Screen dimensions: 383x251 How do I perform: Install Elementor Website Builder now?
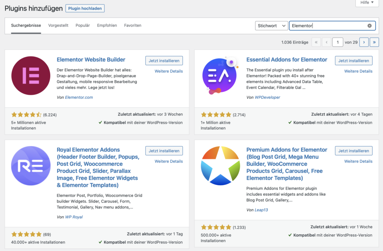click(x=164, y=61)
